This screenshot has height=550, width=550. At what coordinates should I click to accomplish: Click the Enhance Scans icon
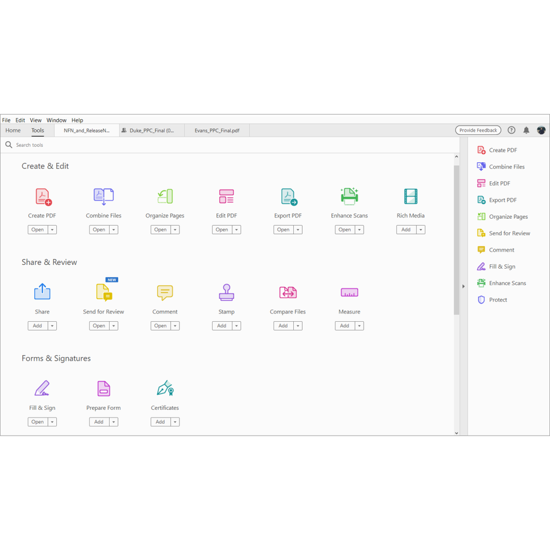click(349, 196)
